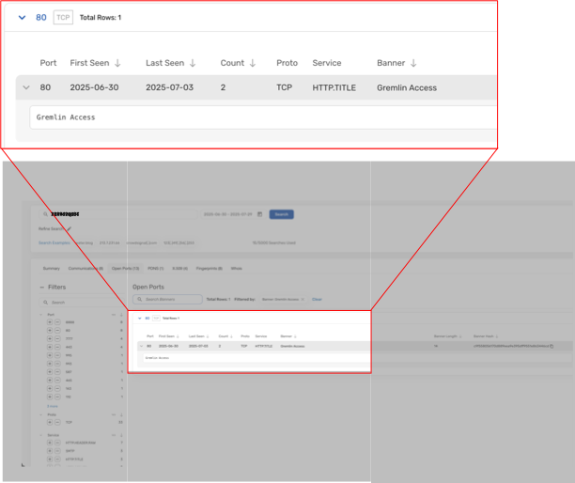The image size is (575, 483).
Task: Include port 7777 in filter
Action: point(50,338)
